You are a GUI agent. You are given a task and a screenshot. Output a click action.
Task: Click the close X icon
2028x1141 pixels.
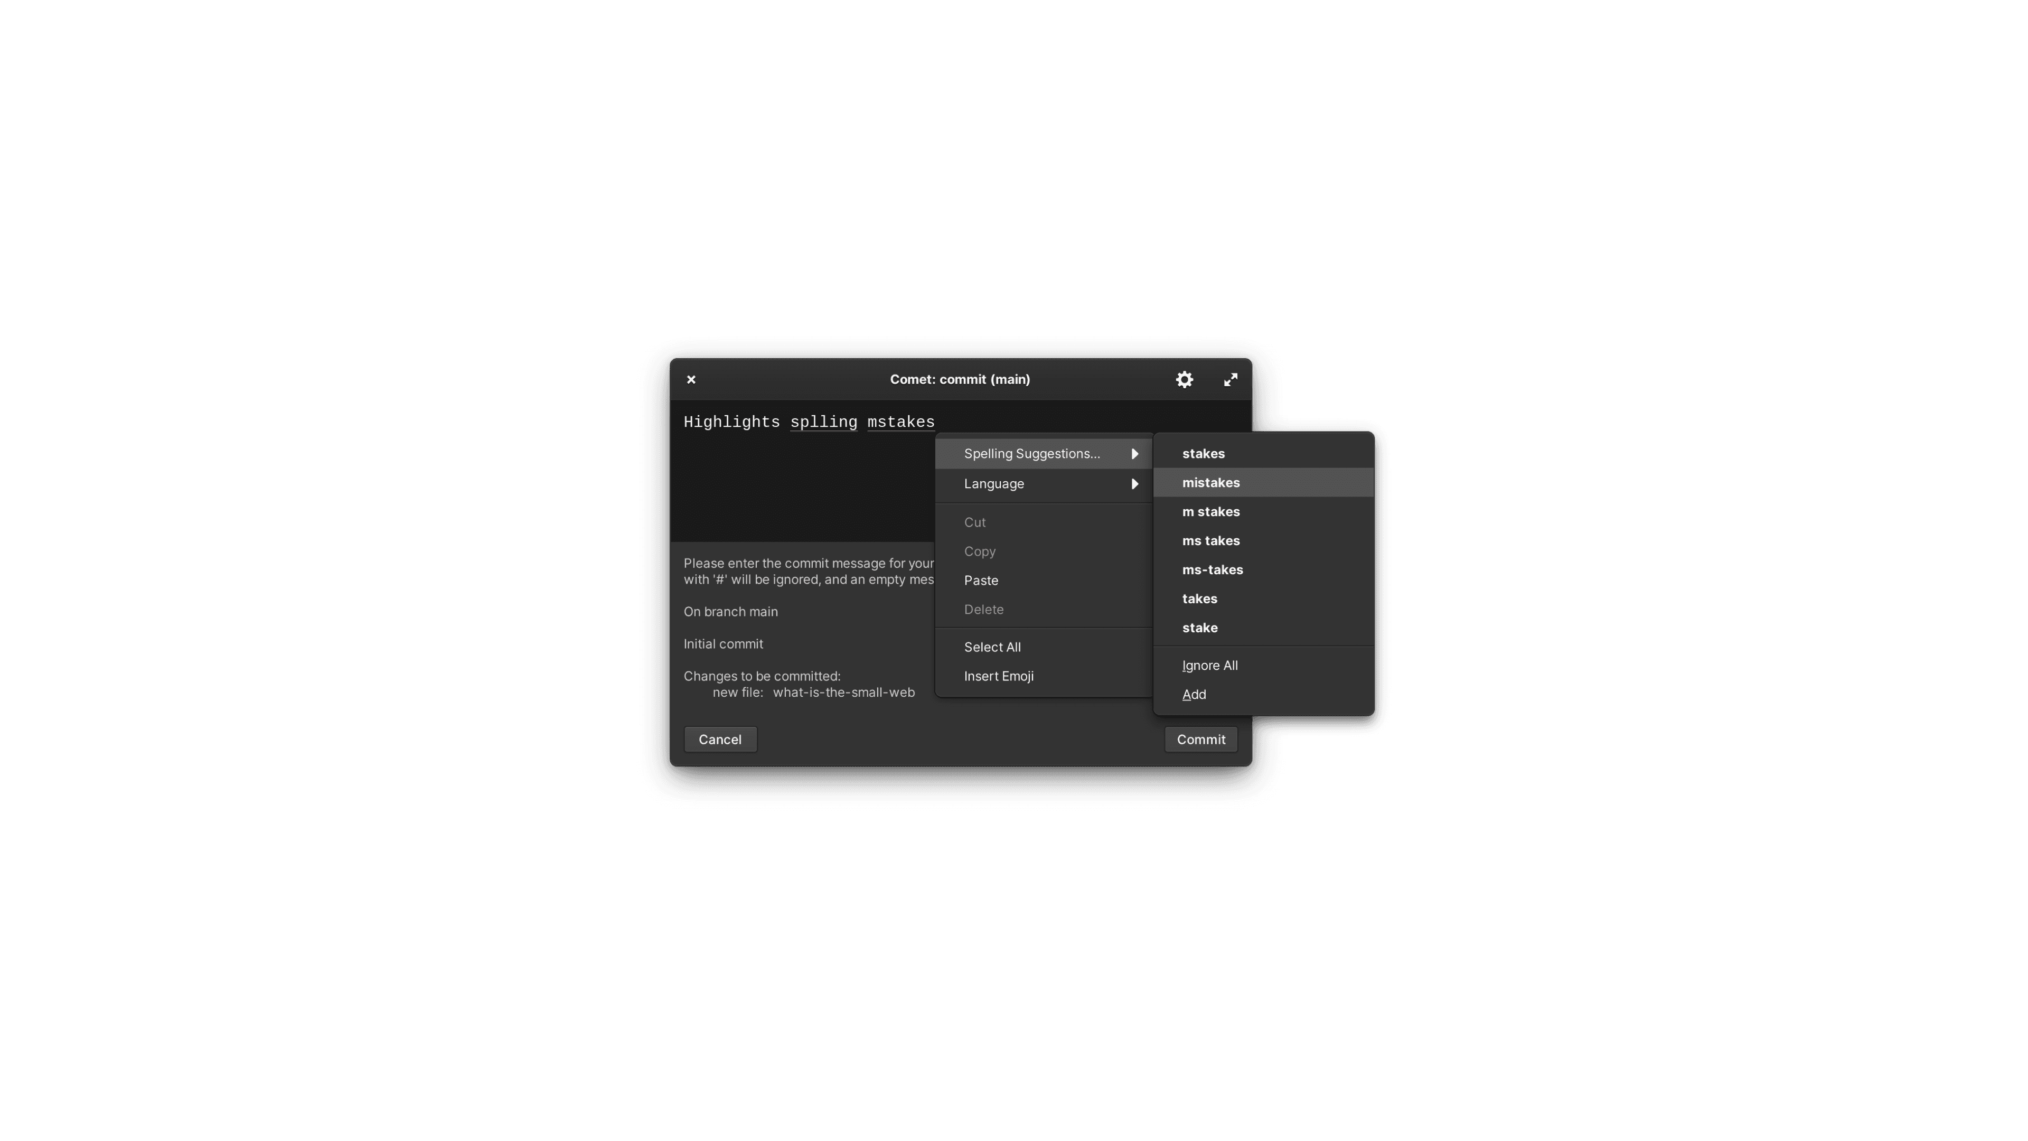(691, 379)
